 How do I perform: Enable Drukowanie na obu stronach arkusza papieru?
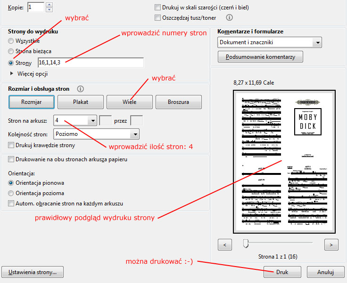click(11, 159)
